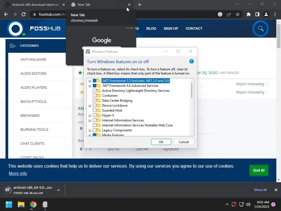Click the FossHub search magnifier
Image resolution: width=281 pixels, height=211 pixels.
[x=261, y=29]
